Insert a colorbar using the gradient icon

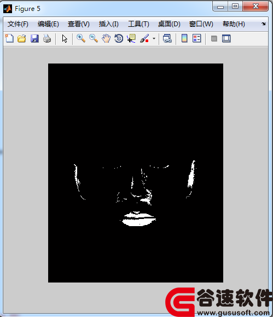pyautogui.click(x=184, y=38)
